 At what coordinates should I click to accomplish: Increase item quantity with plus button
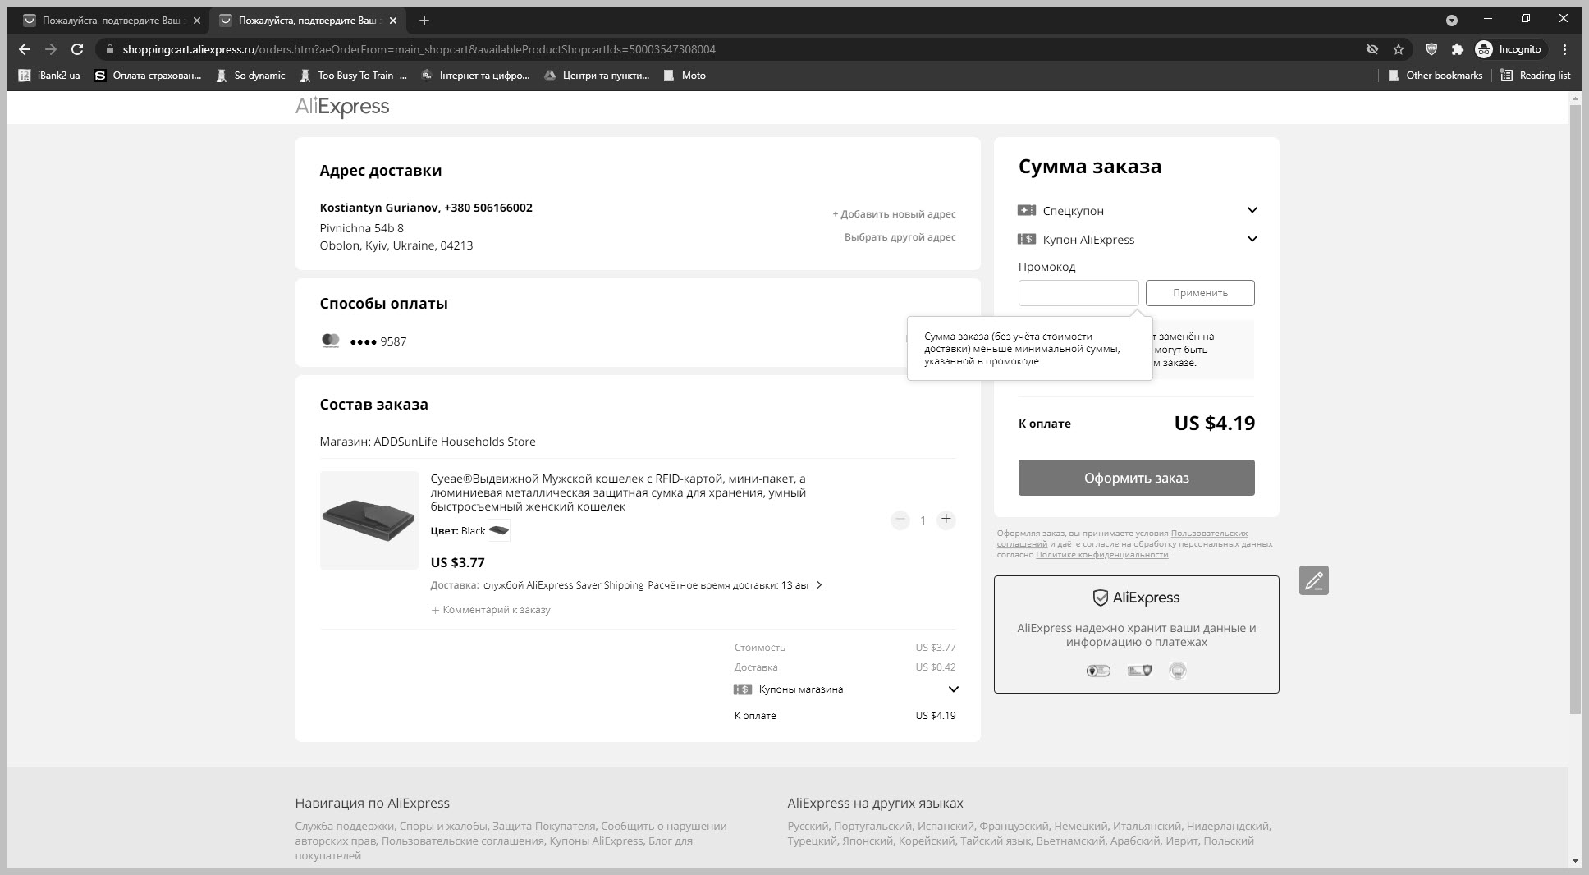pos(946,520)
